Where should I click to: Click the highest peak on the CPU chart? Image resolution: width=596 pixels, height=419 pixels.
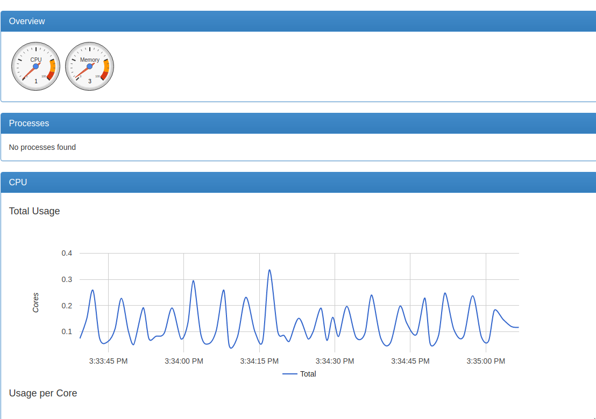(x=269, y=270)
